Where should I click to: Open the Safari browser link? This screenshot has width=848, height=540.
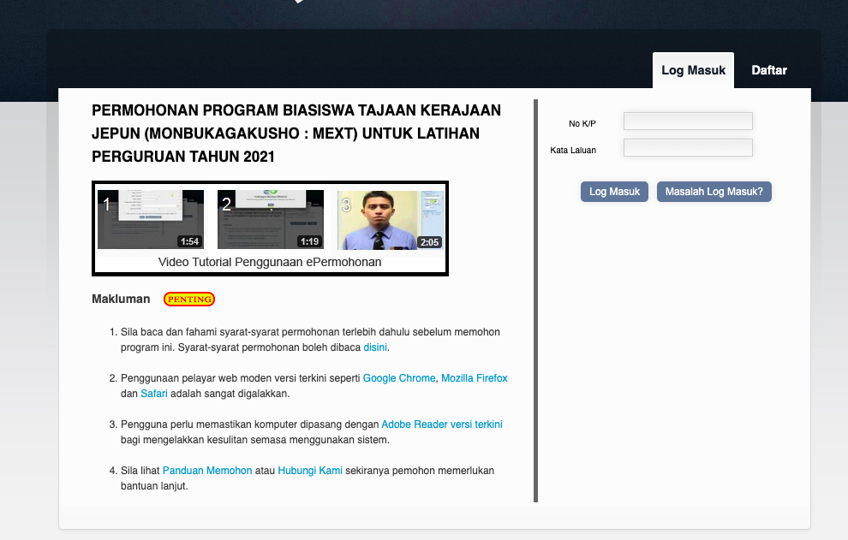[x=153, y=393]
